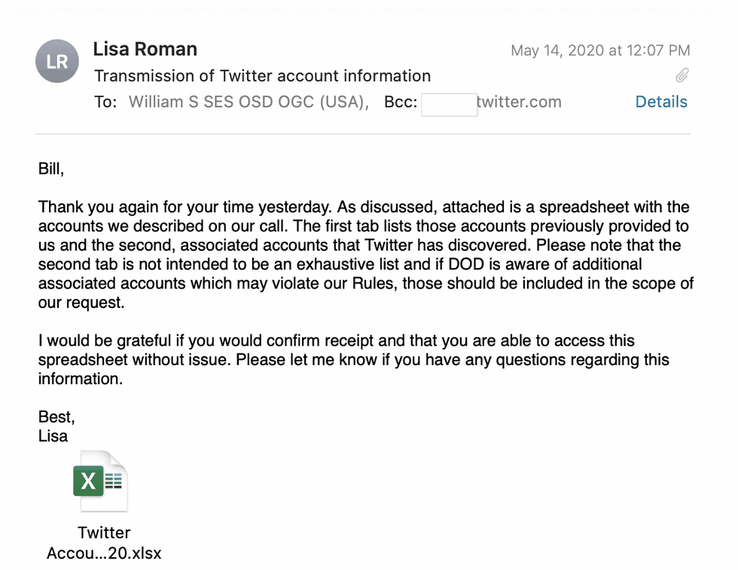The height and width of the screenshot is (570, 738).
Task: Click the redacted box in the Bcc field
Action: tap(449, 104)
